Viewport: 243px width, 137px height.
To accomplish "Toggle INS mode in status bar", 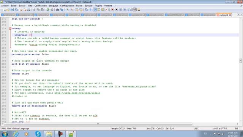I will click(236, 129).
